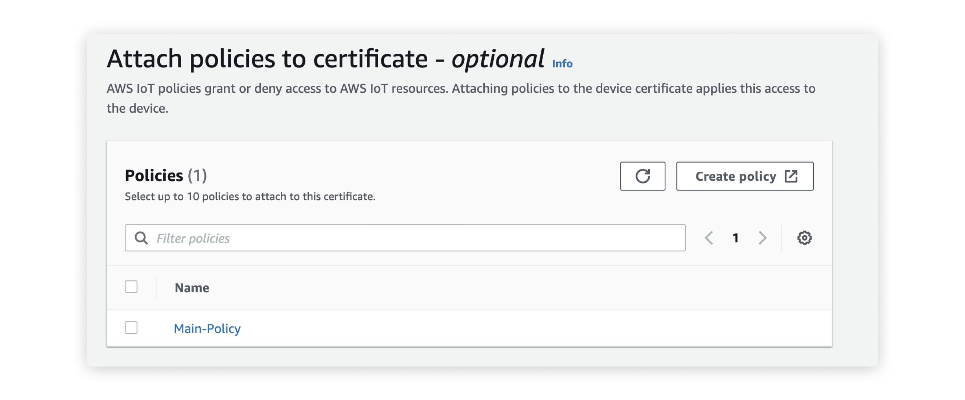Tick the Main-Policy checkbox
This screenshot has width=965, height=400.
click(131, 328)
